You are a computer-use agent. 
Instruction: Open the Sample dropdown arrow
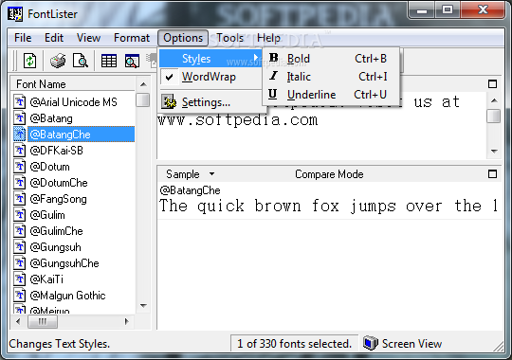click(x=212, y=173)
